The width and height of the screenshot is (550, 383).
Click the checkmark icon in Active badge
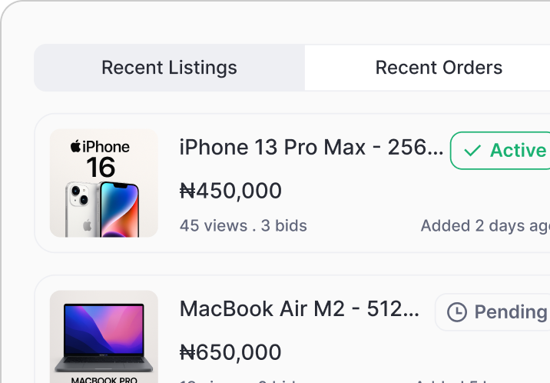[x=473, y=150]
